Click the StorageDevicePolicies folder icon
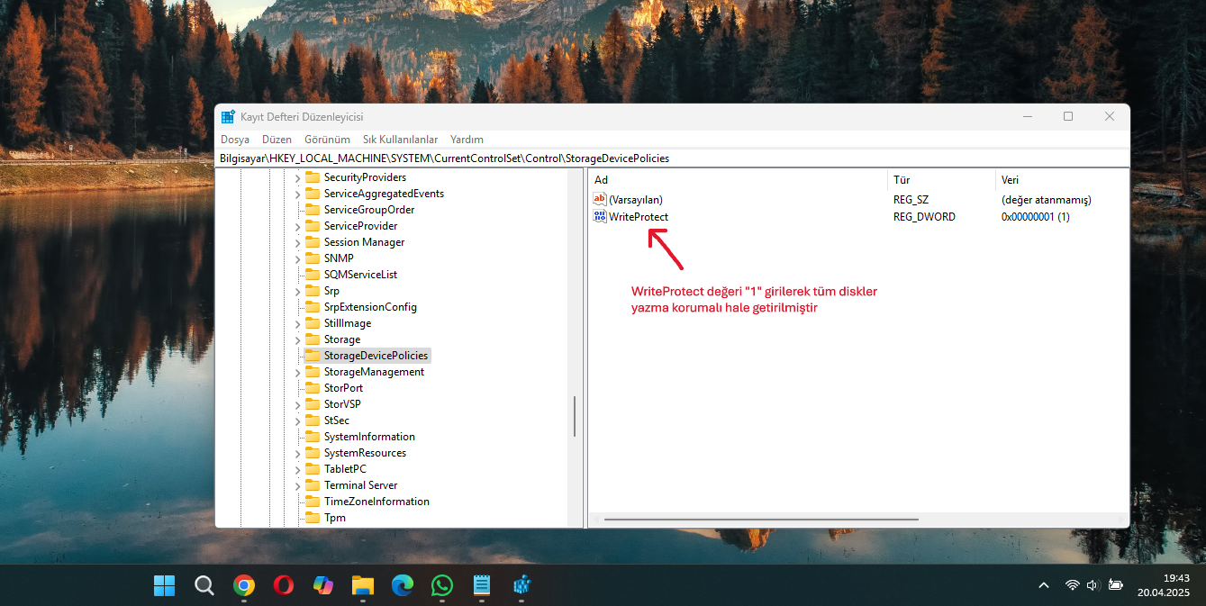The image size is (1206, 606). pyautogui.click(x=313, y=356)
